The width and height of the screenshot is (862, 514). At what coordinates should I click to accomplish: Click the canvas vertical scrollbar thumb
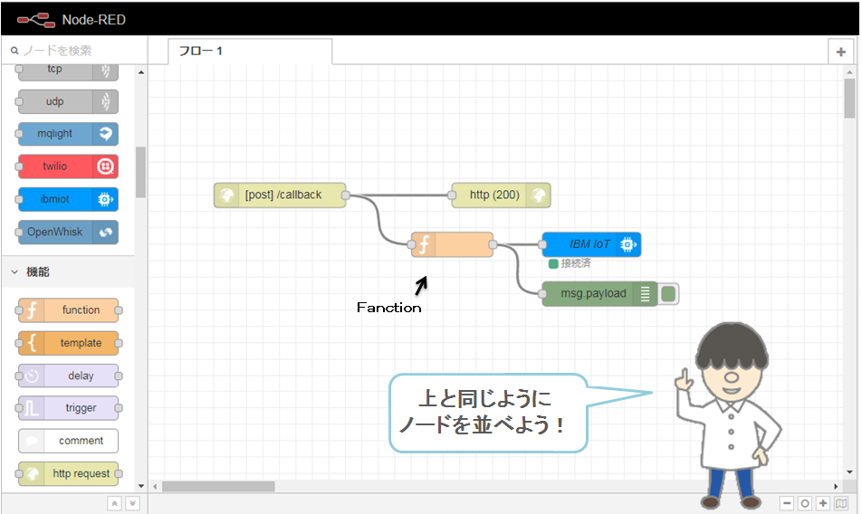(849, 99)
